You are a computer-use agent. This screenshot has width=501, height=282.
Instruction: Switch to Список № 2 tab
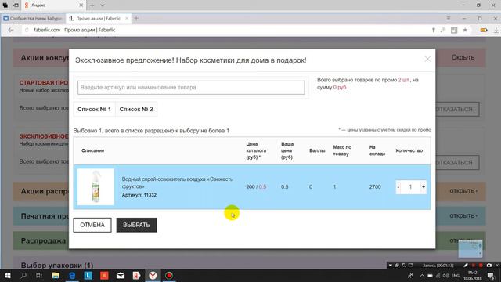click(x=136, y=110)
